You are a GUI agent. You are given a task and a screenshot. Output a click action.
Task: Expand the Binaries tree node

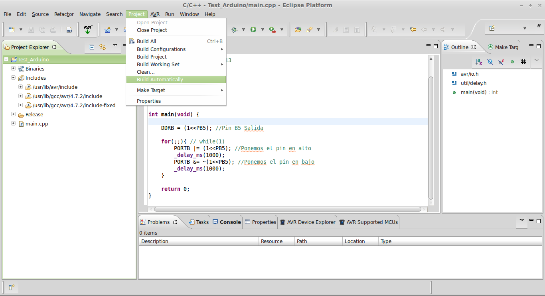pyautogui.click(x=14, y=69)
